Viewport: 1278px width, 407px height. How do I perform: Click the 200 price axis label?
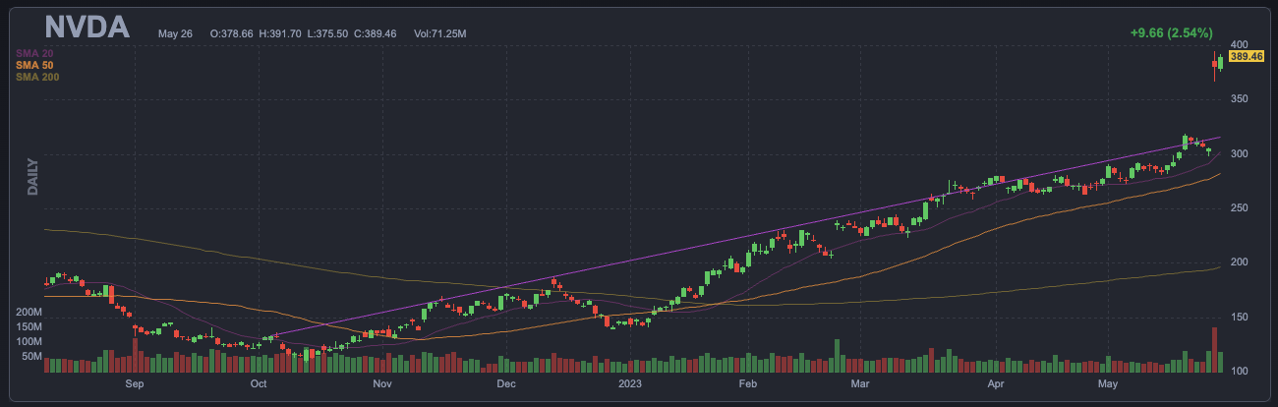1238,262
